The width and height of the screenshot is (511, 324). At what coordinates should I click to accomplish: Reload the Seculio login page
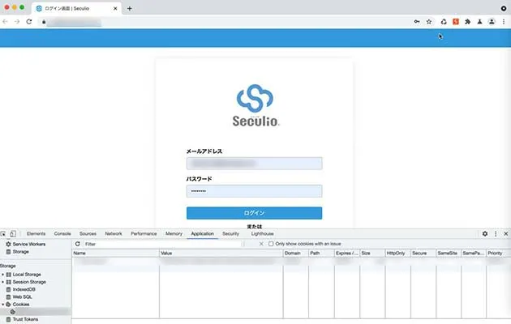tap(29, 22)
